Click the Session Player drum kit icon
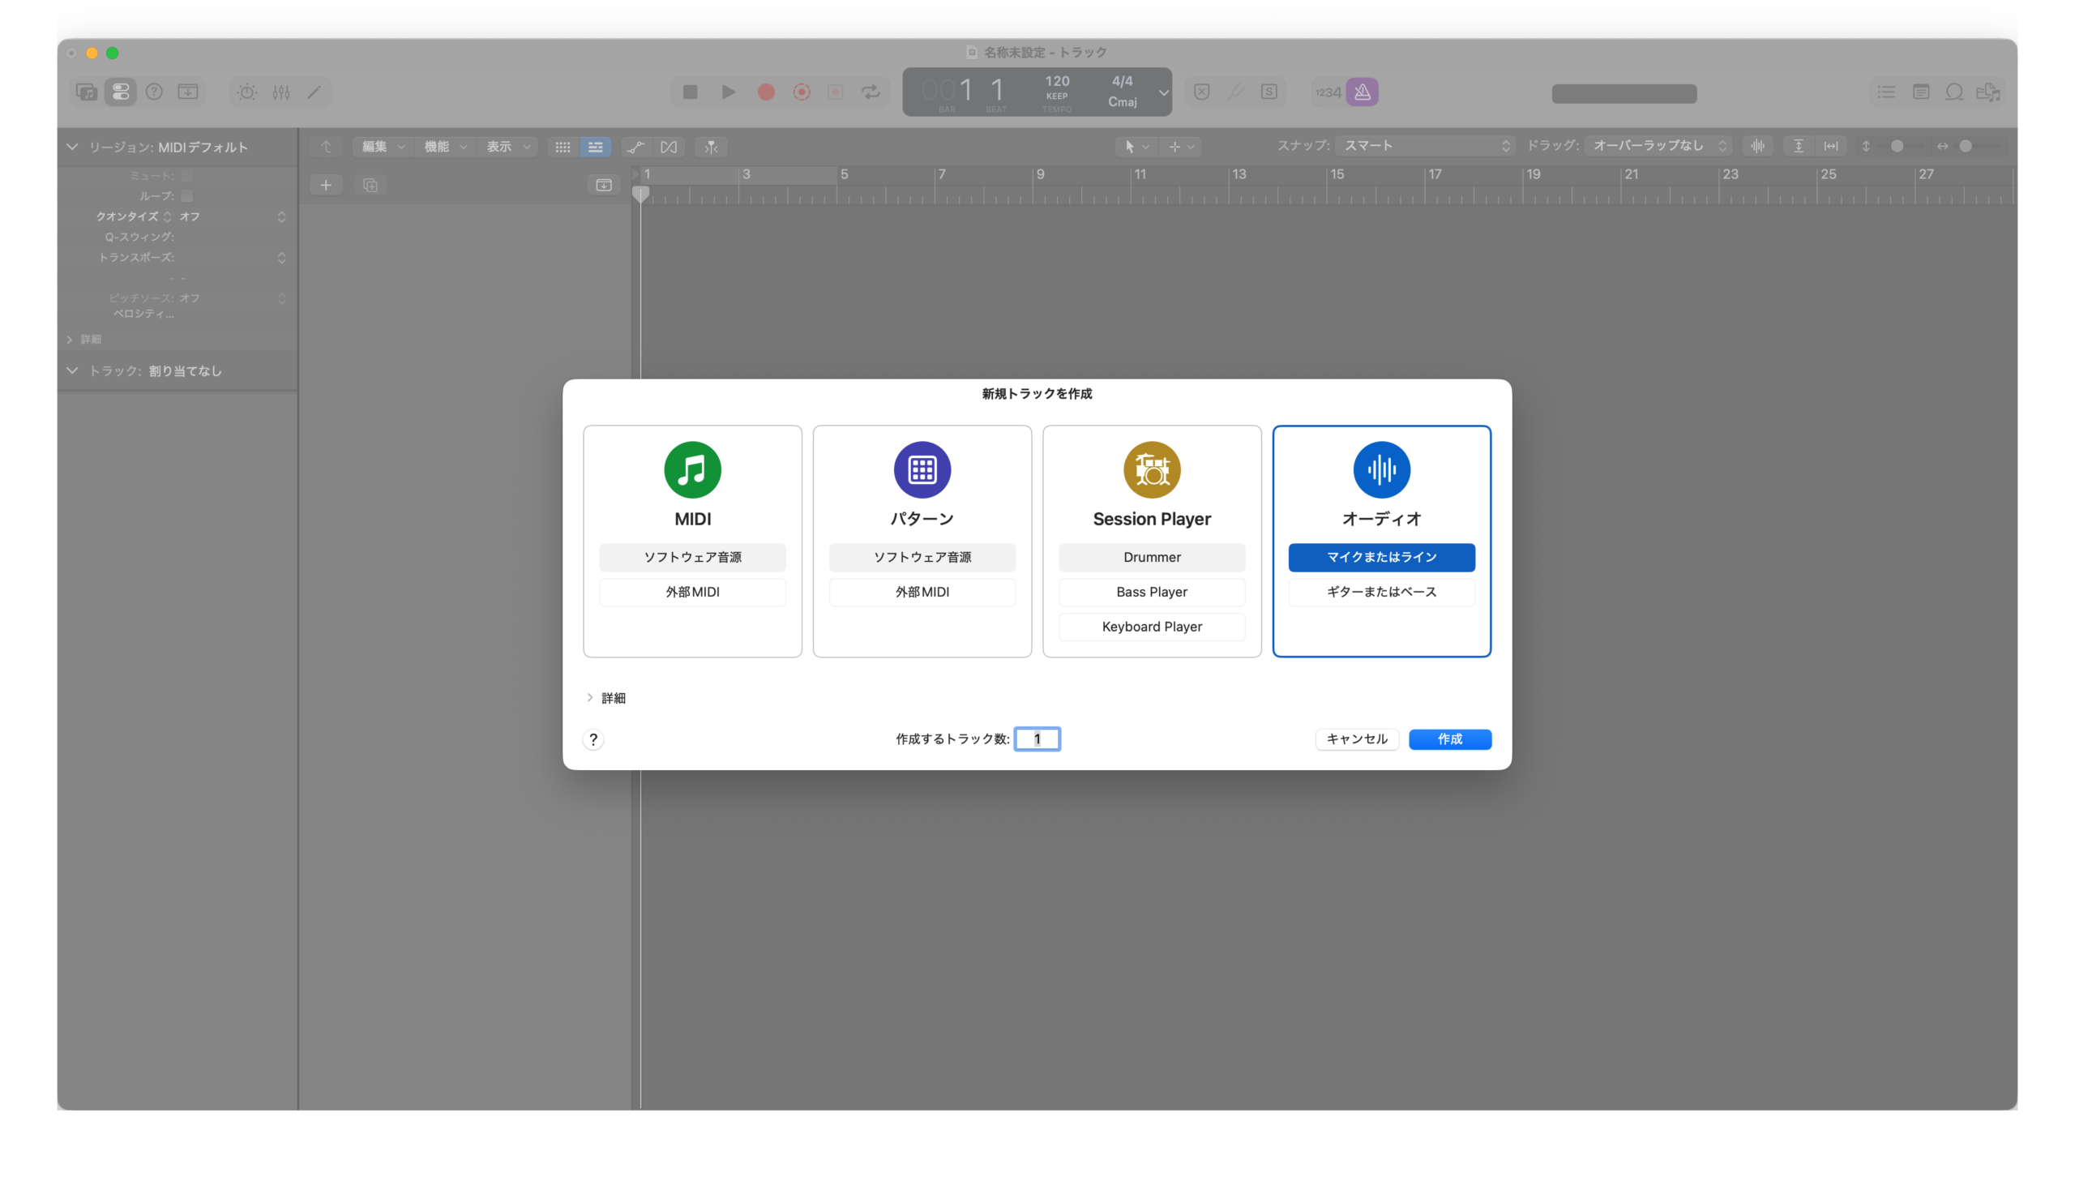The image size is (2075, 1186). [x=1152, y=469]
